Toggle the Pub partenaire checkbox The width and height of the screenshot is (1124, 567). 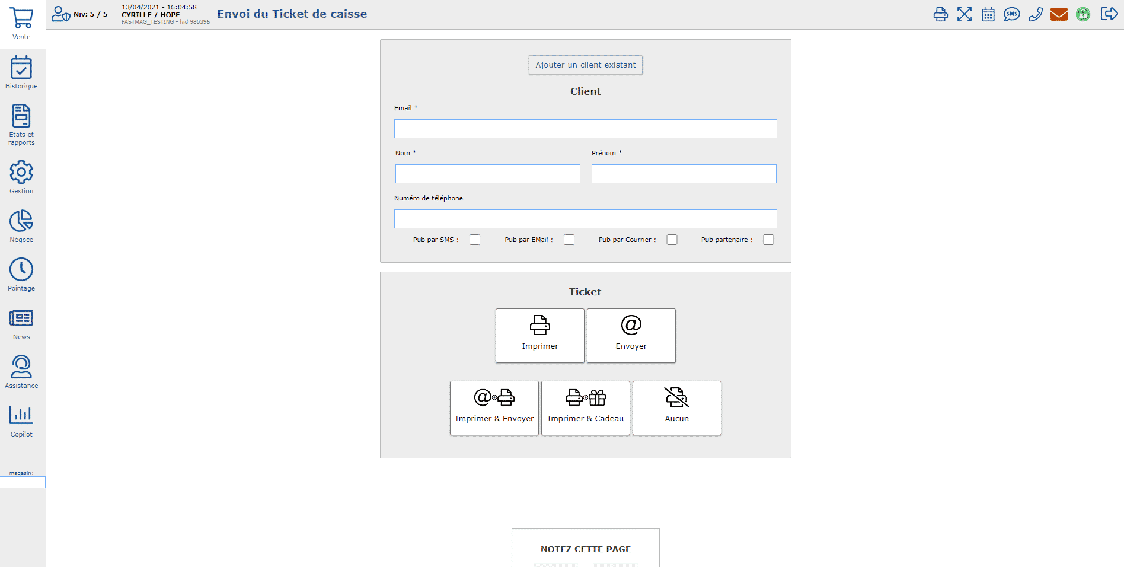pos(768,240)
